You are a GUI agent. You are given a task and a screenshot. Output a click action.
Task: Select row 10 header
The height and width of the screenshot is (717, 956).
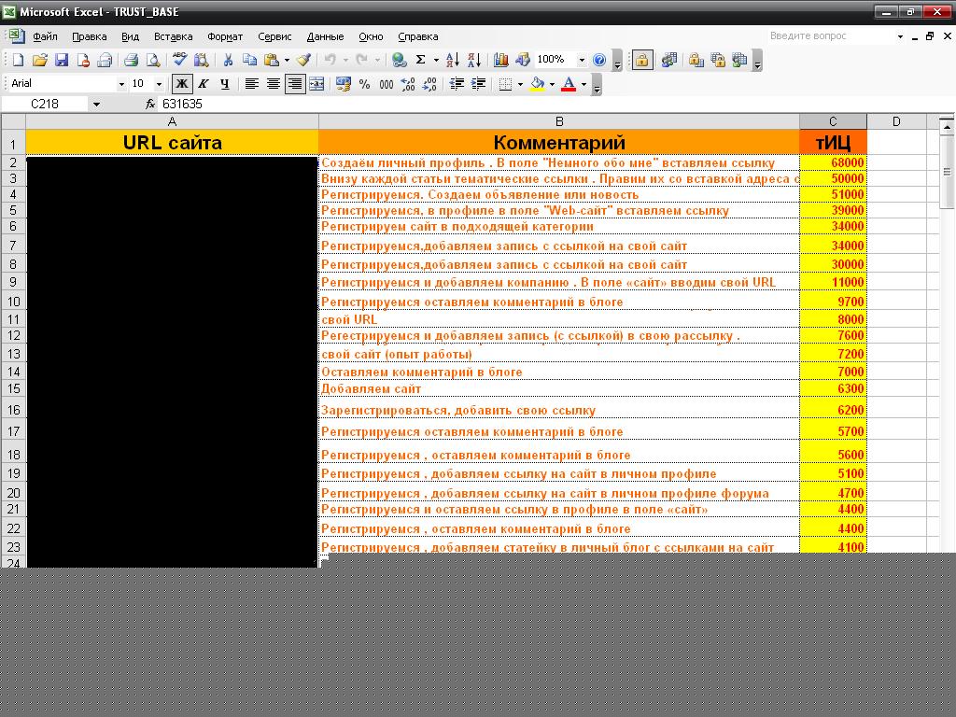pyautogui.click(x=13, y=302)
